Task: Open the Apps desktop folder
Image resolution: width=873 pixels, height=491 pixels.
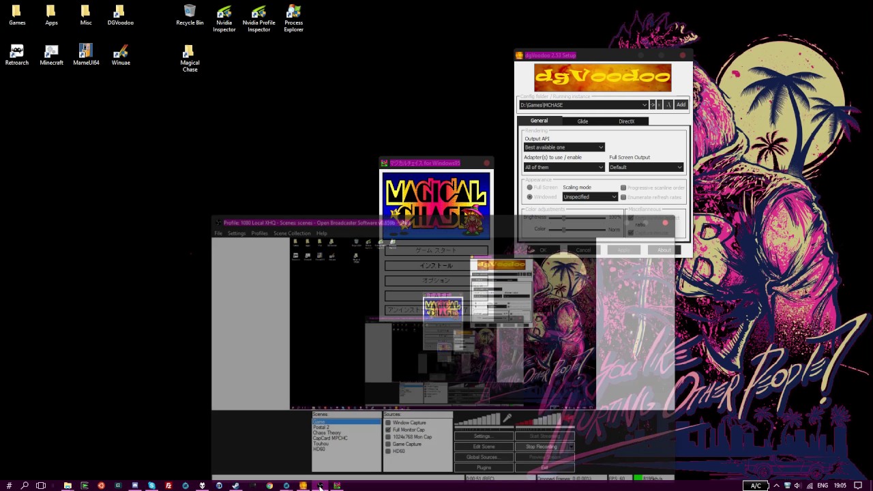Action: click(x=51, y=15)
